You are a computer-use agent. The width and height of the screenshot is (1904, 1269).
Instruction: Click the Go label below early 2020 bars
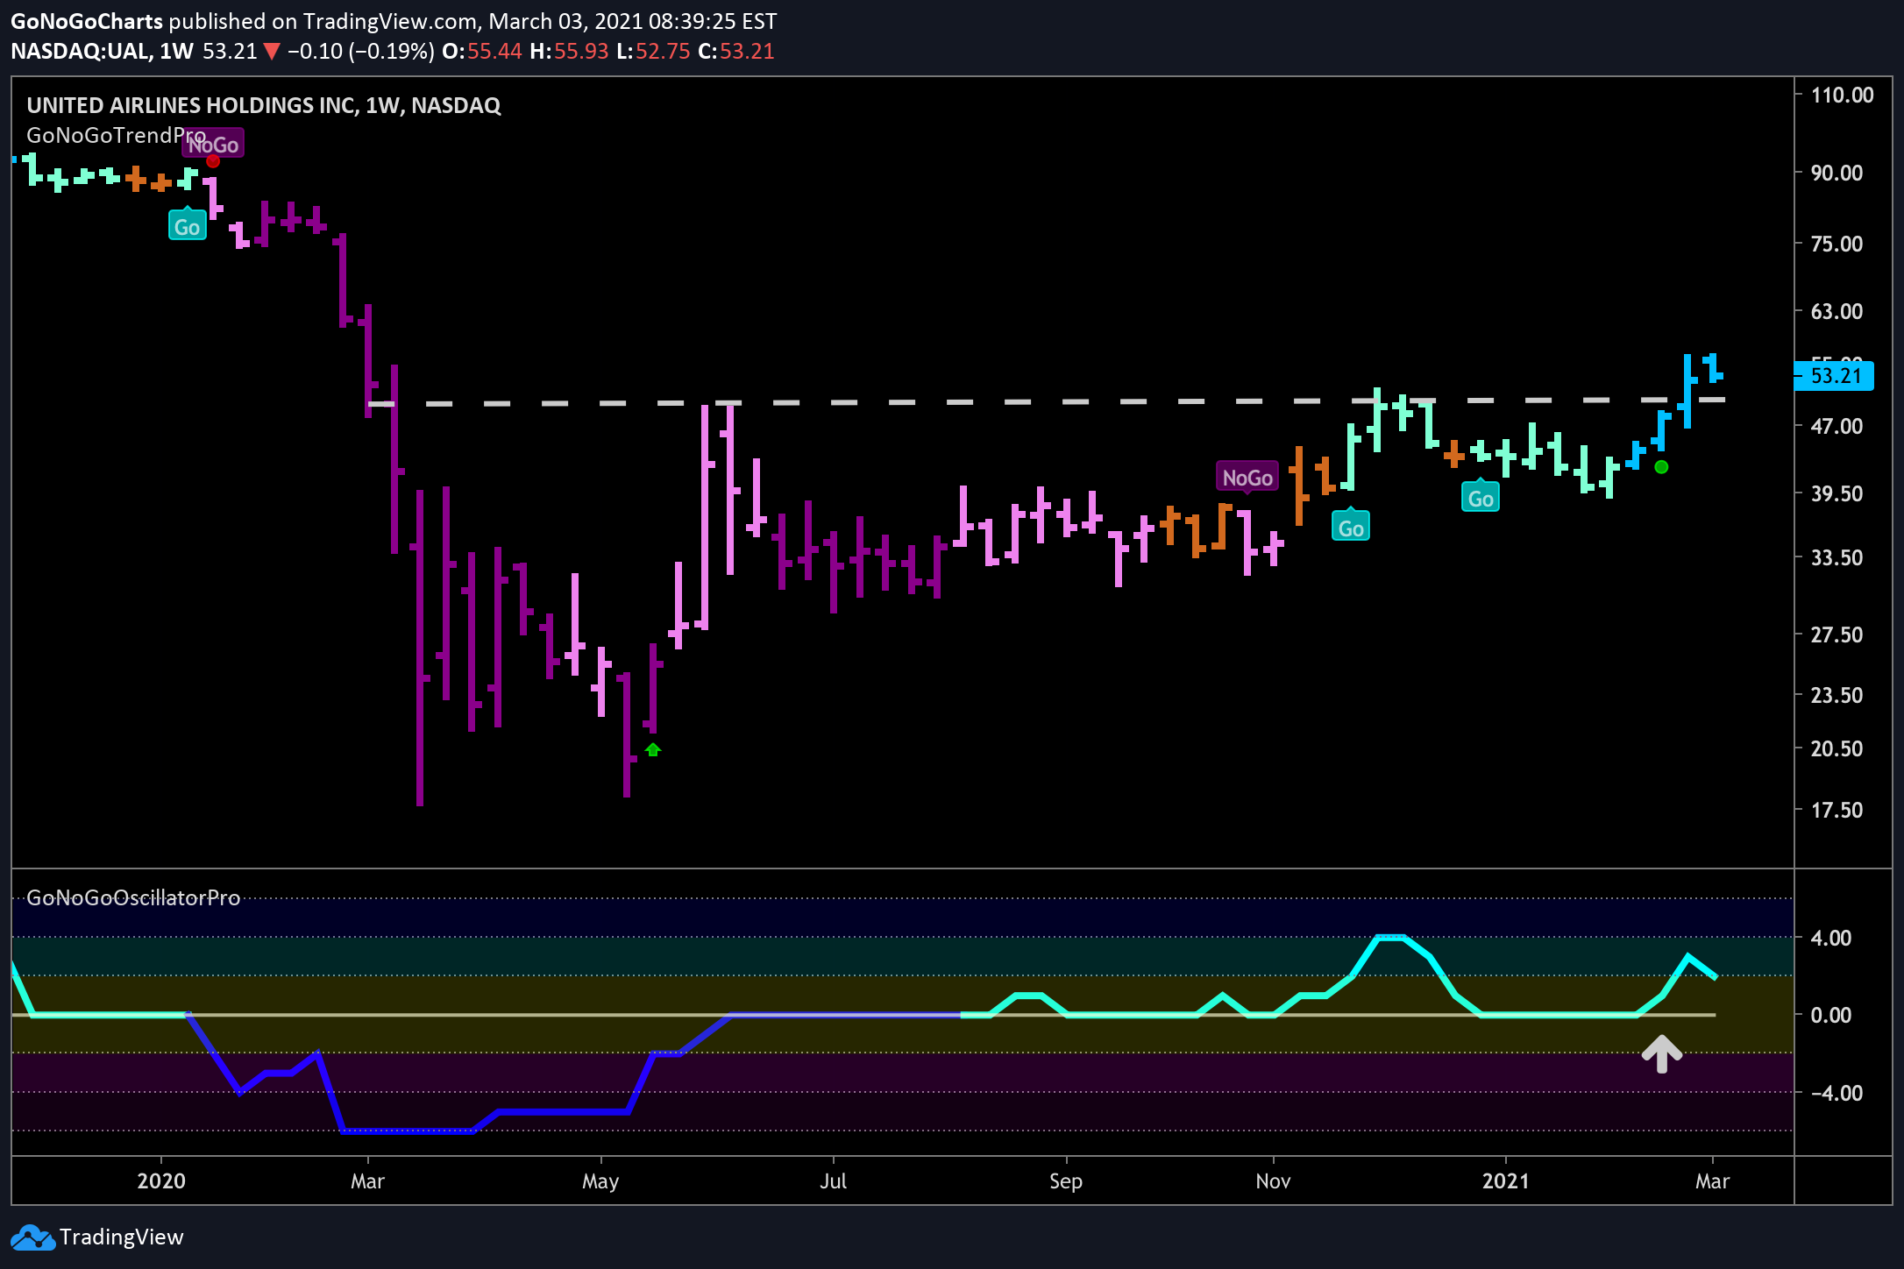click(x=187, y=226)
